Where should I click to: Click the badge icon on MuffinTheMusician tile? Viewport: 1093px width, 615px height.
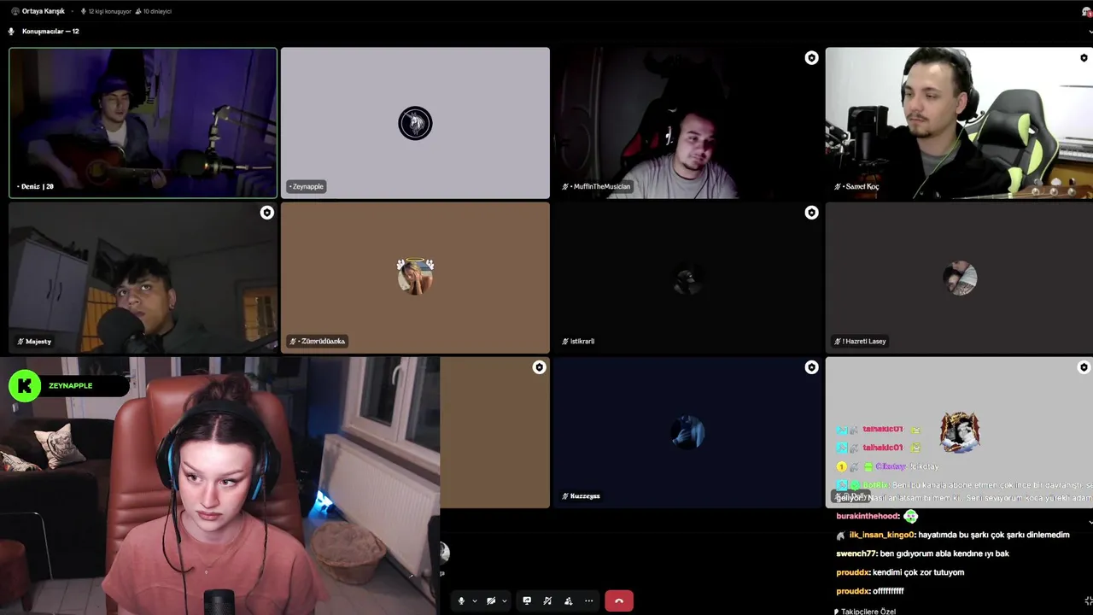tap(811, 58)
